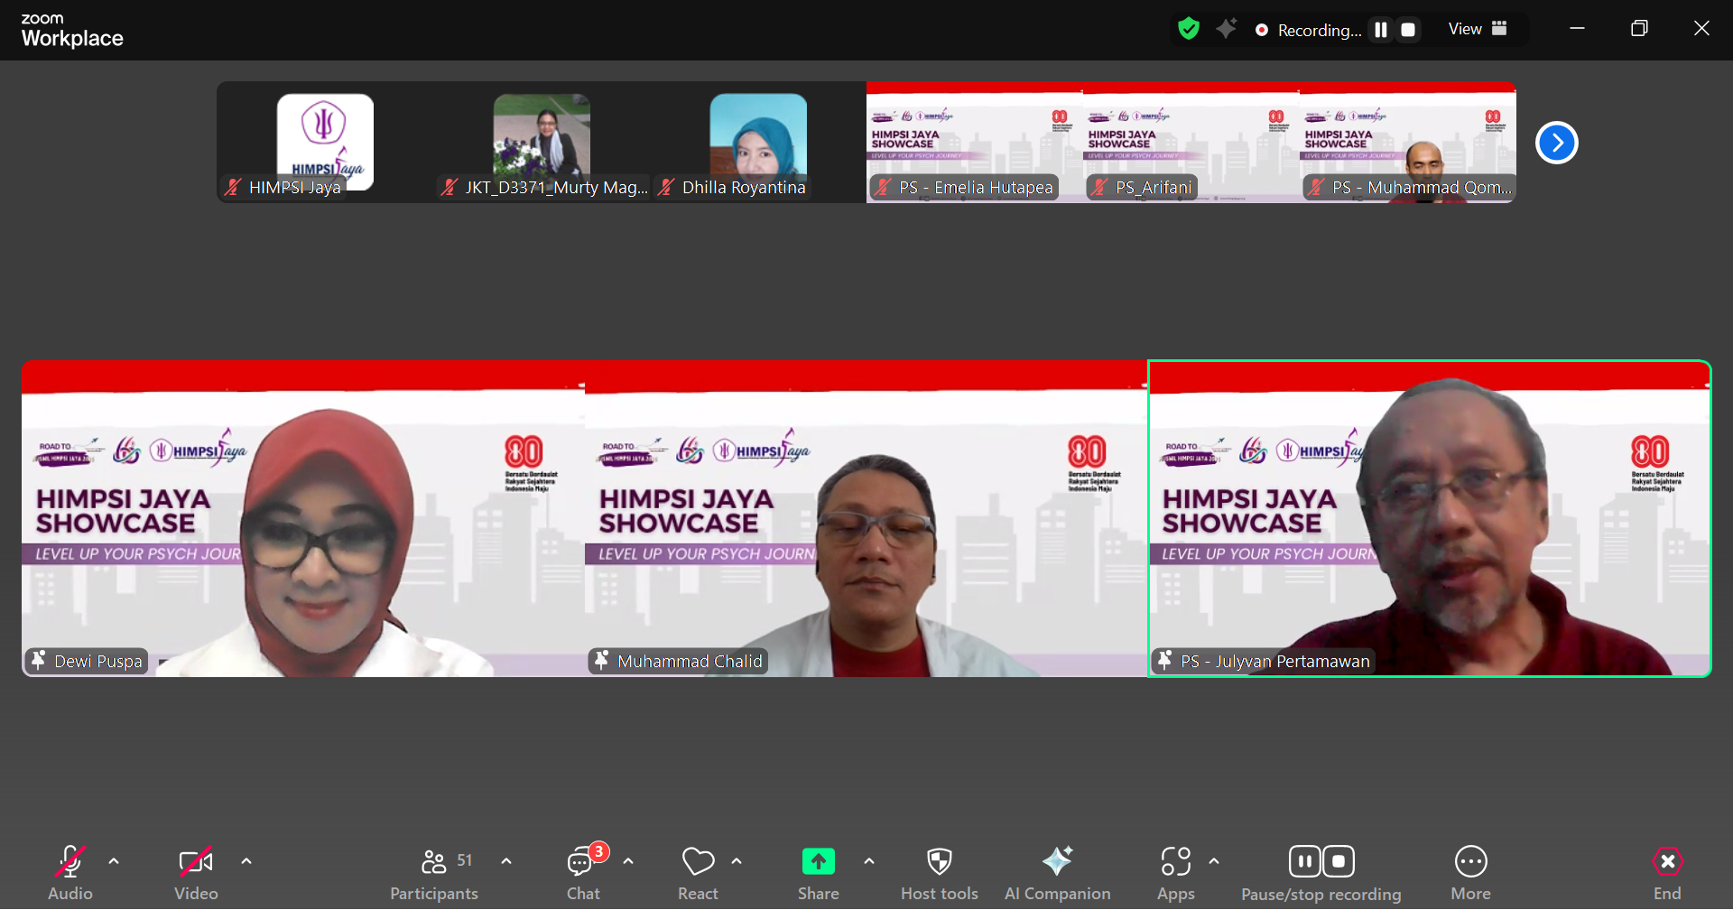Show the next page of participant thumbnails
1733x910 pixels.
[1557, 143]
